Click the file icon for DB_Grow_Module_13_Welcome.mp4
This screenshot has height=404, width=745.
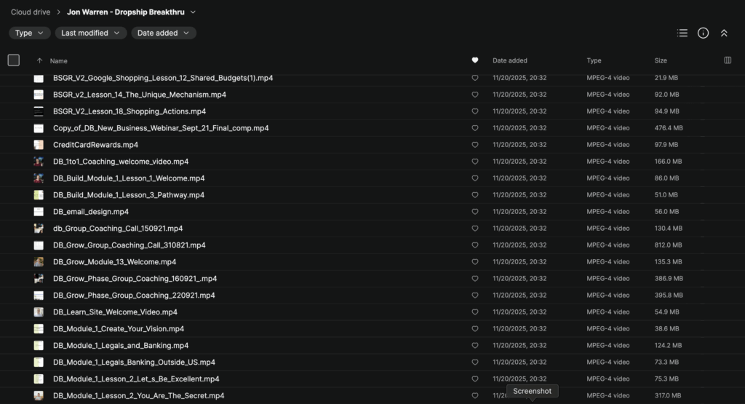[x=39, y=262]
